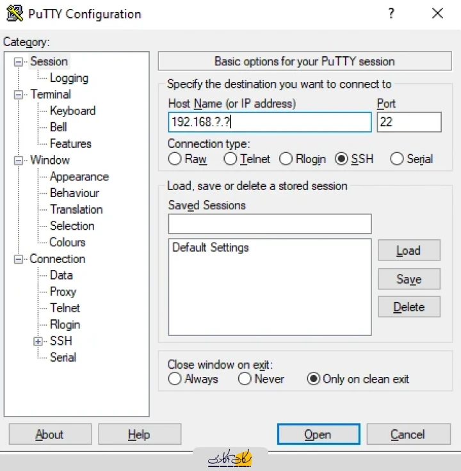Expand the SSH tree node

(38, 342)
